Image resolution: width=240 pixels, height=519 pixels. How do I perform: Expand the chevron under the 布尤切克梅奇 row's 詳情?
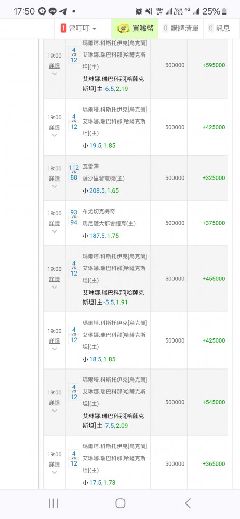[x=55, y=231]
